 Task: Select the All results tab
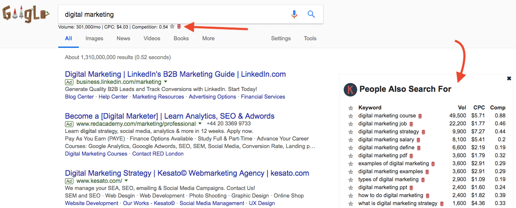point(68,38)
